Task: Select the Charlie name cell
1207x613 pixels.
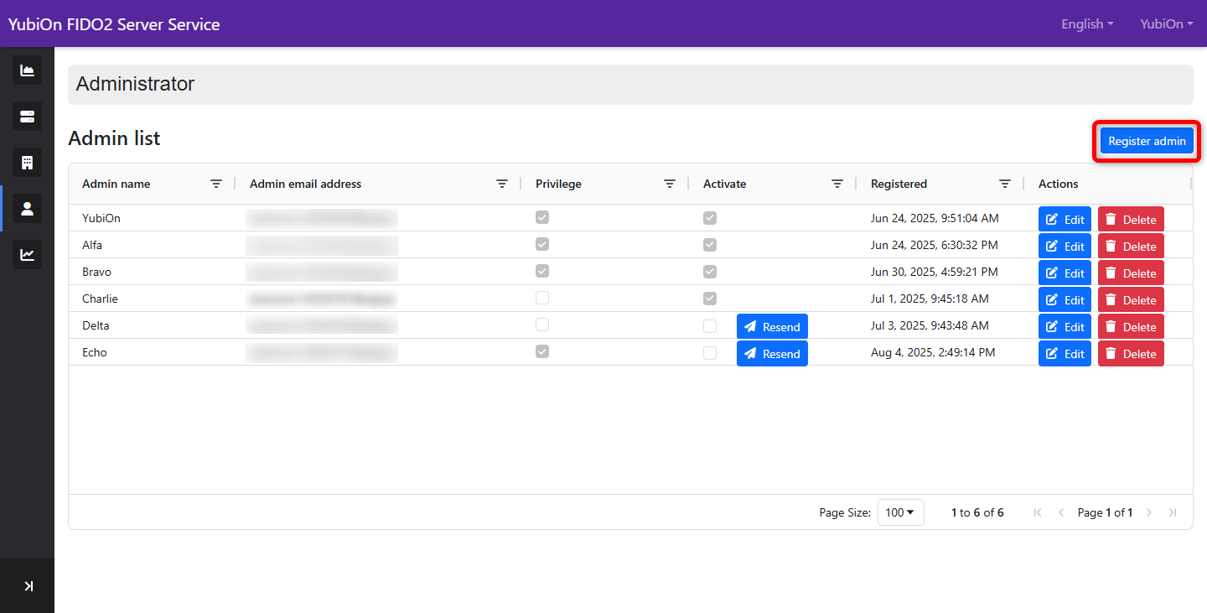Action: 100,299
